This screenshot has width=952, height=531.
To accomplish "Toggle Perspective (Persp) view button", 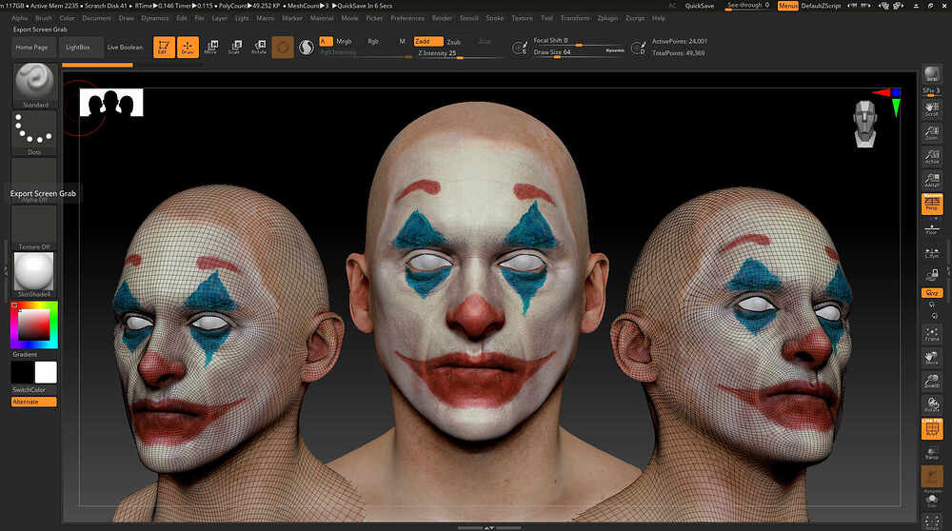I will (x=931, y=204).
